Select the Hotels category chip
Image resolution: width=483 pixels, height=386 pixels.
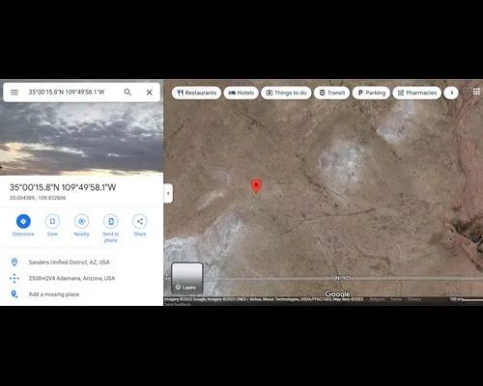(241, 93)
